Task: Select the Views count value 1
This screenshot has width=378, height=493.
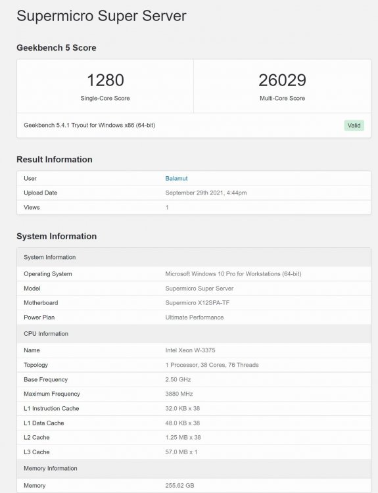Action: click(167, 207)
